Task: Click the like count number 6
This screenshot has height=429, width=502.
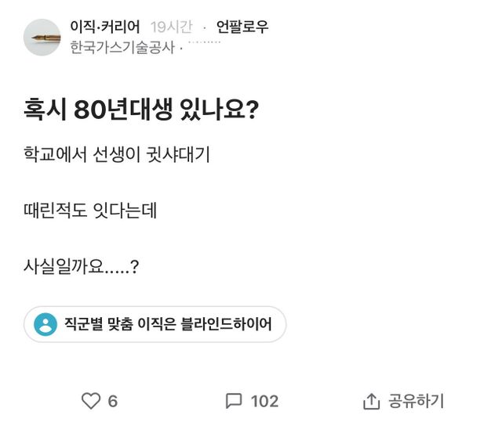Action: click(x=112, y=402)
